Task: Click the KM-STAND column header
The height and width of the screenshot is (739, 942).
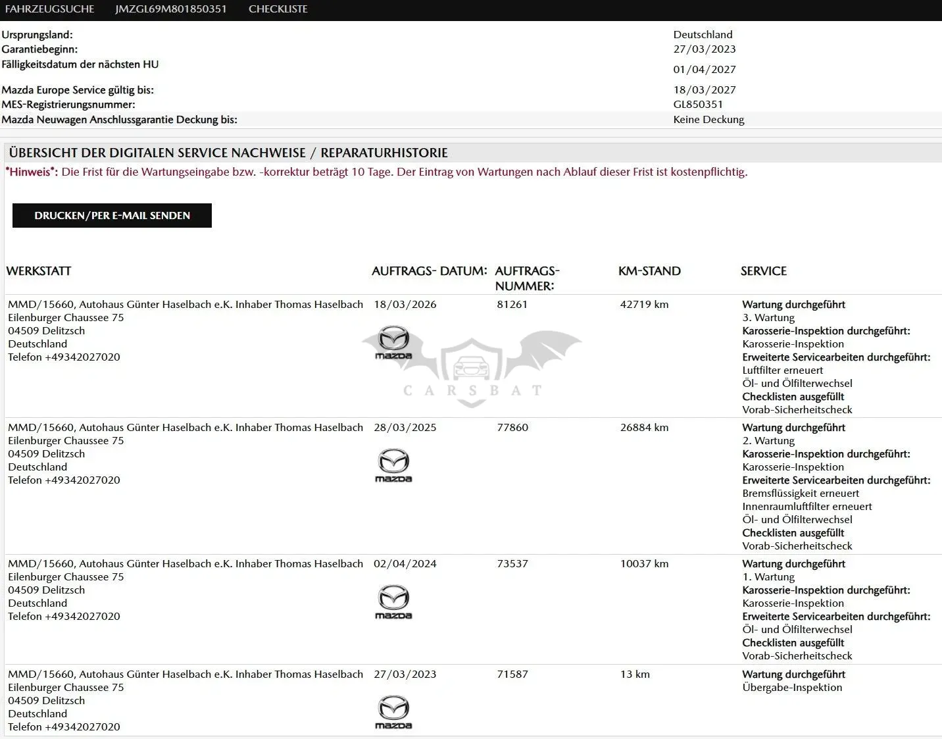Action: [649, 271]
